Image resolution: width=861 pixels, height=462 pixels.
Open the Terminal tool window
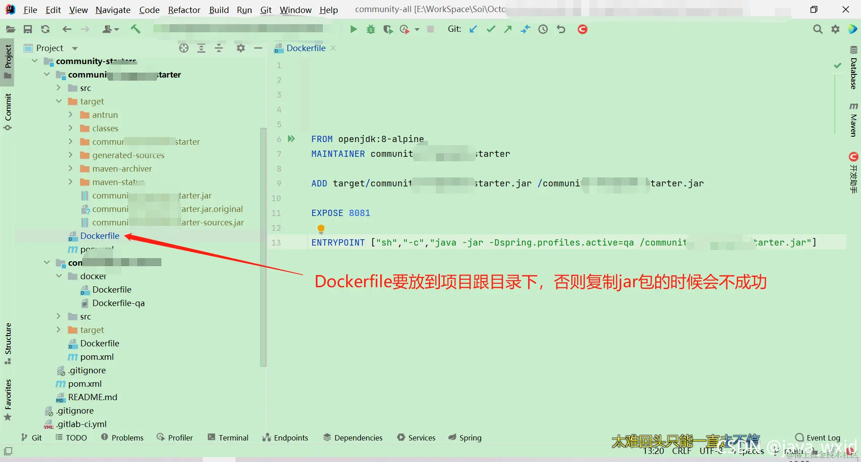click(228, 437)
